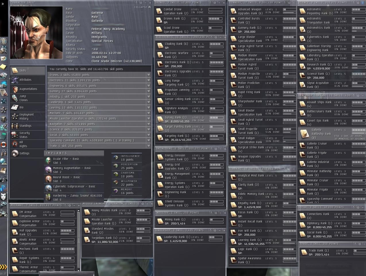Click the calculator icon in left sidebar
Viewport: 366px width, 276px height.
[3, 136]
